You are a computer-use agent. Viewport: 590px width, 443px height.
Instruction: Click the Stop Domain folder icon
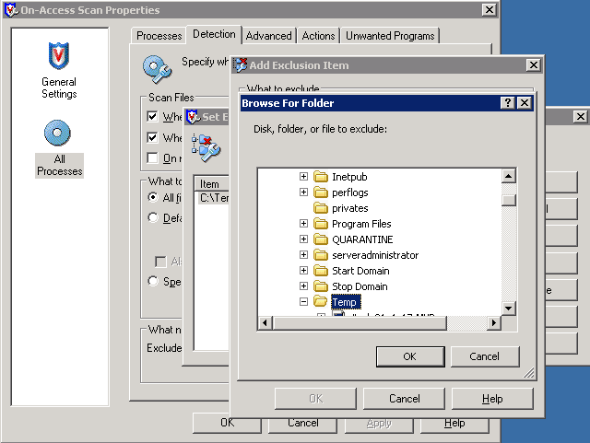coord(321,286)
